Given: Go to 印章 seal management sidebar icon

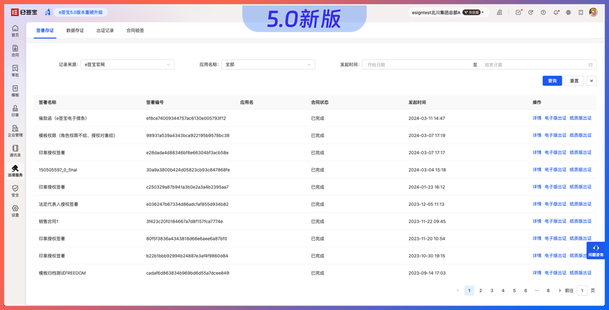Looking at the screenshot, I should pos(15,111).
